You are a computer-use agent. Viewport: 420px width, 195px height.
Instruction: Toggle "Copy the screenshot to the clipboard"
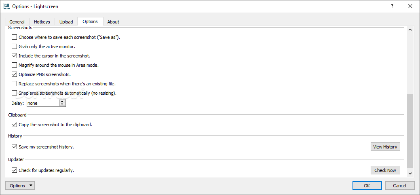[x=14, y=125]
